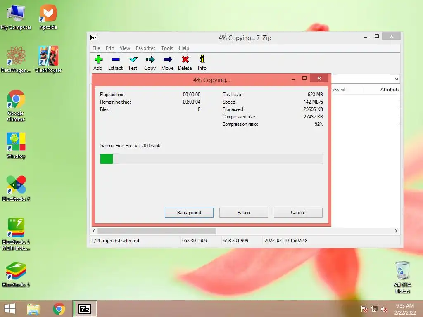Maximize the Copying progress dialog
The height and width of the screenshot is (317, 423).
304,78
